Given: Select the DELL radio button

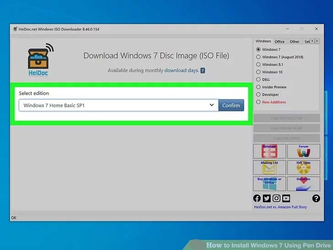Looking at the screenshot, I should 258,80.
